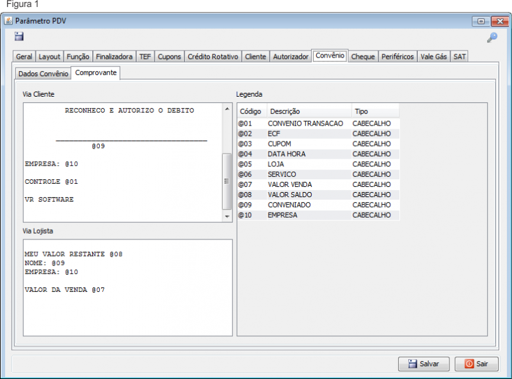The height and width of the screenshot is (379, 512).
Task: Open the Geral tab
Action: click(24, 56)
